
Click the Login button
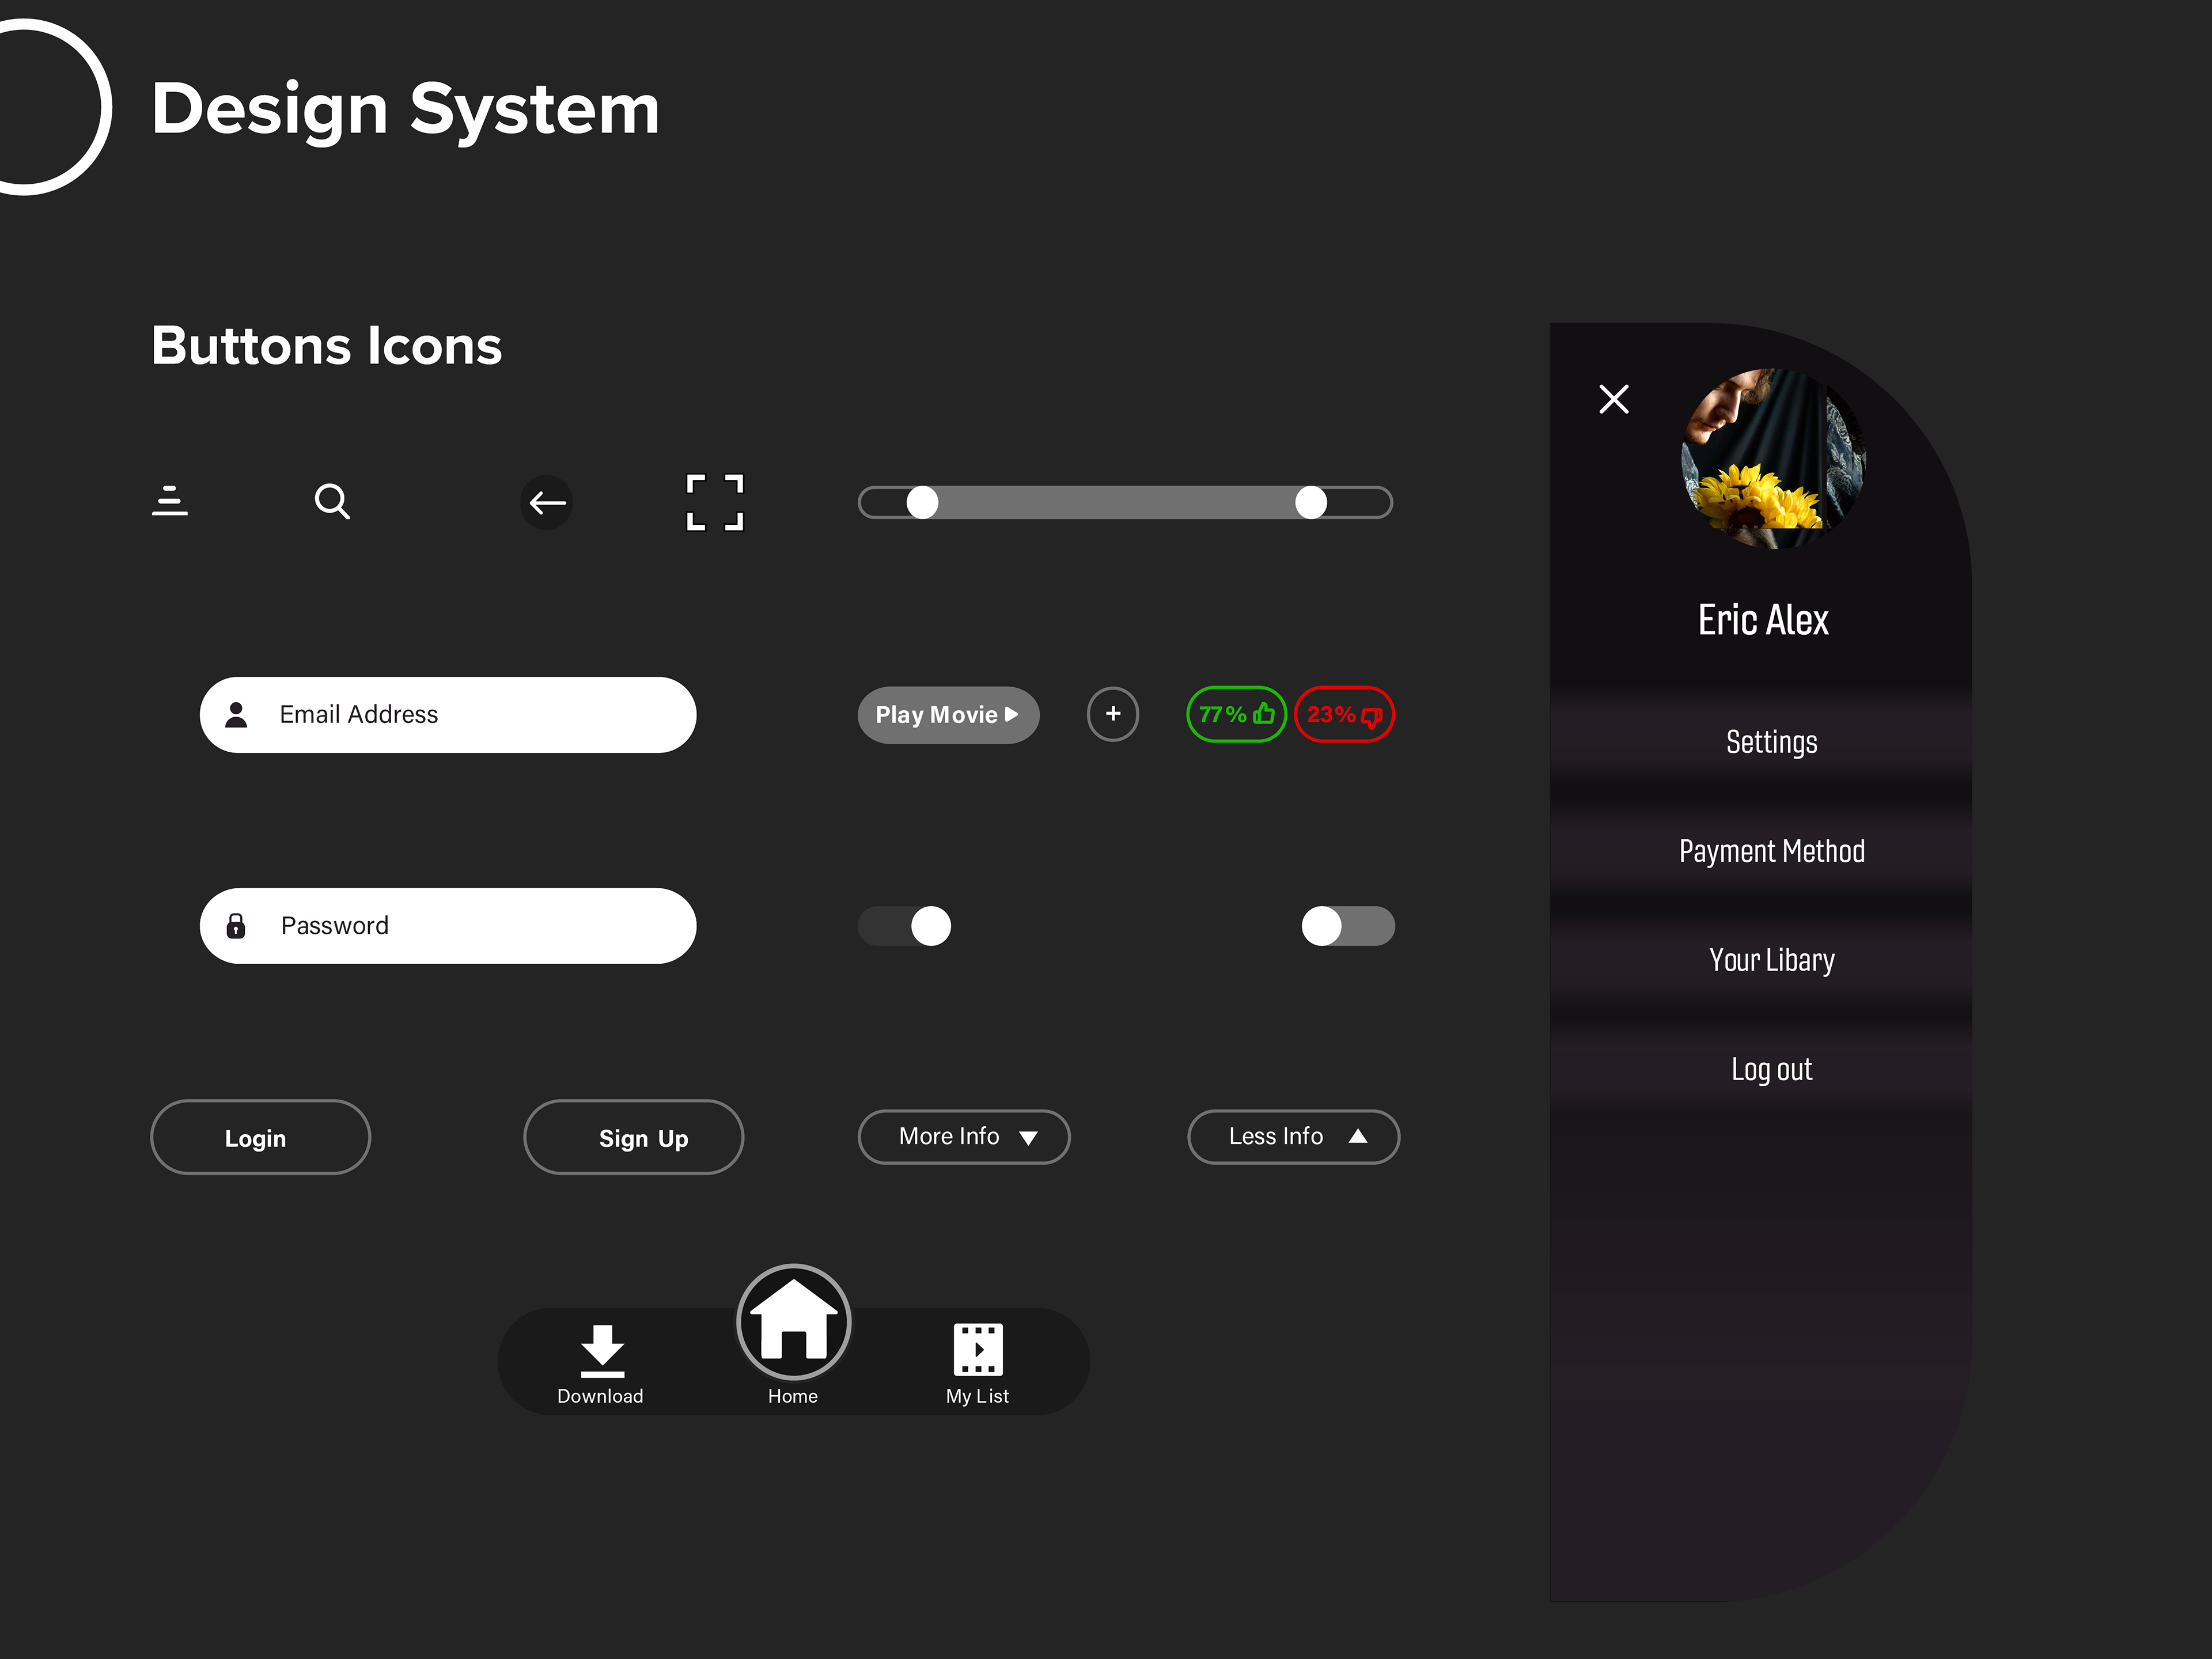(260, 1137)
